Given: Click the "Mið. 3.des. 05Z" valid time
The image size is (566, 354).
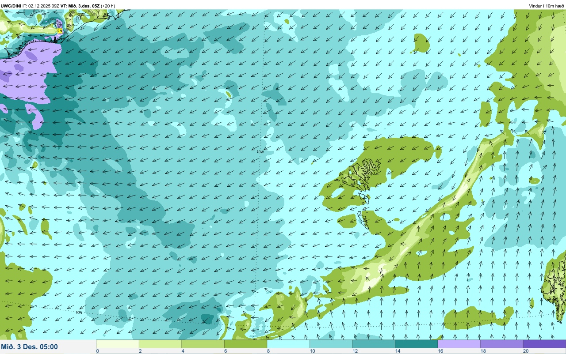Looking at the screenshot, I should [x=84, y=6].
